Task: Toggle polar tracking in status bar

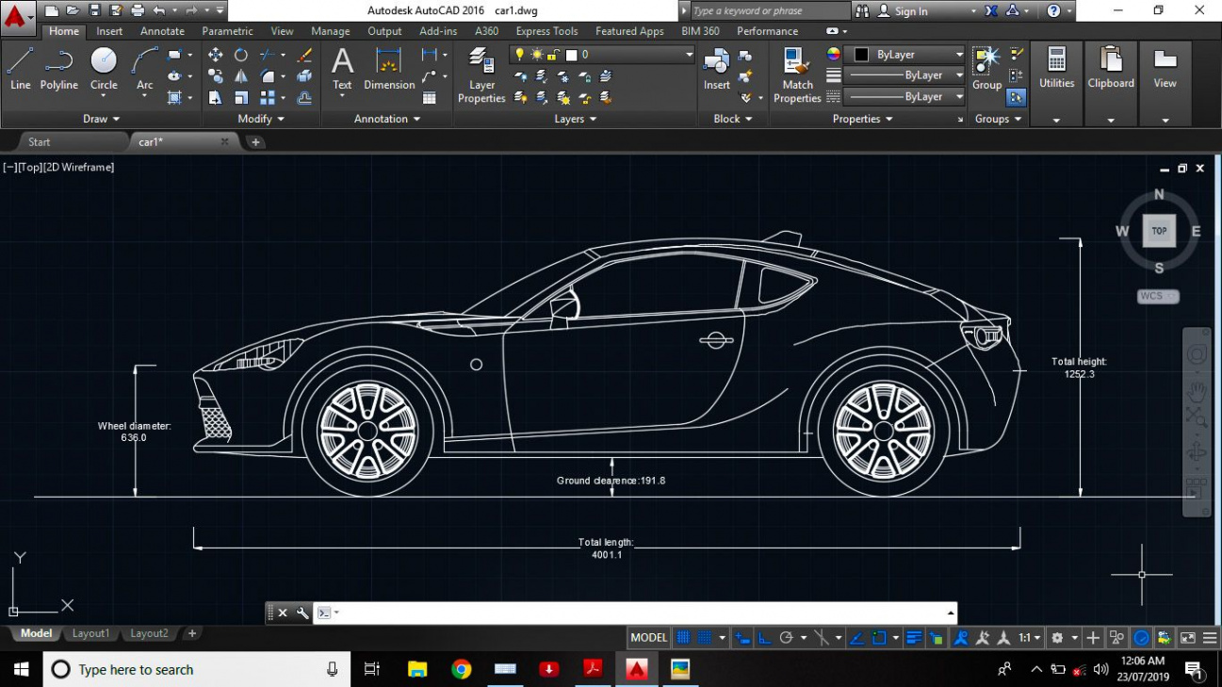Action: click(786, 638)
